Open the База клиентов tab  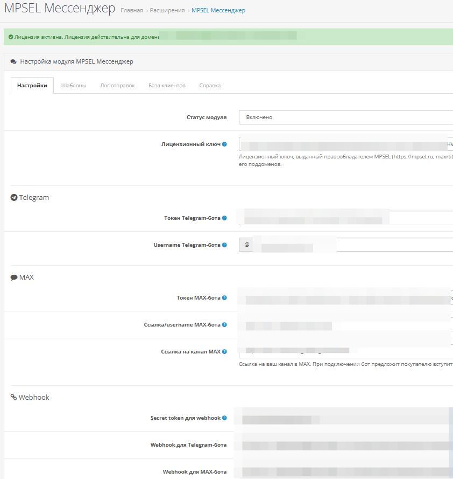click(167, 86)
